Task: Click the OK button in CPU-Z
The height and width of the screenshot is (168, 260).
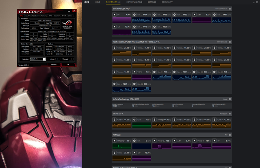Action: pos(68,65)
